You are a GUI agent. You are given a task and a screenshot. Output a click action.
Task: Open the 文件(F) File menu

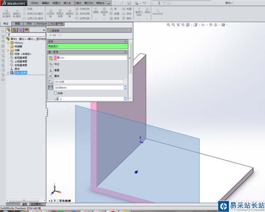tap(35, 3)
